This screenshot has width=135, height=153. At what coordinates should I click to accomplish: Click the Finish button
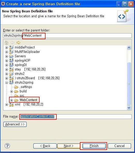pos(94,146)
